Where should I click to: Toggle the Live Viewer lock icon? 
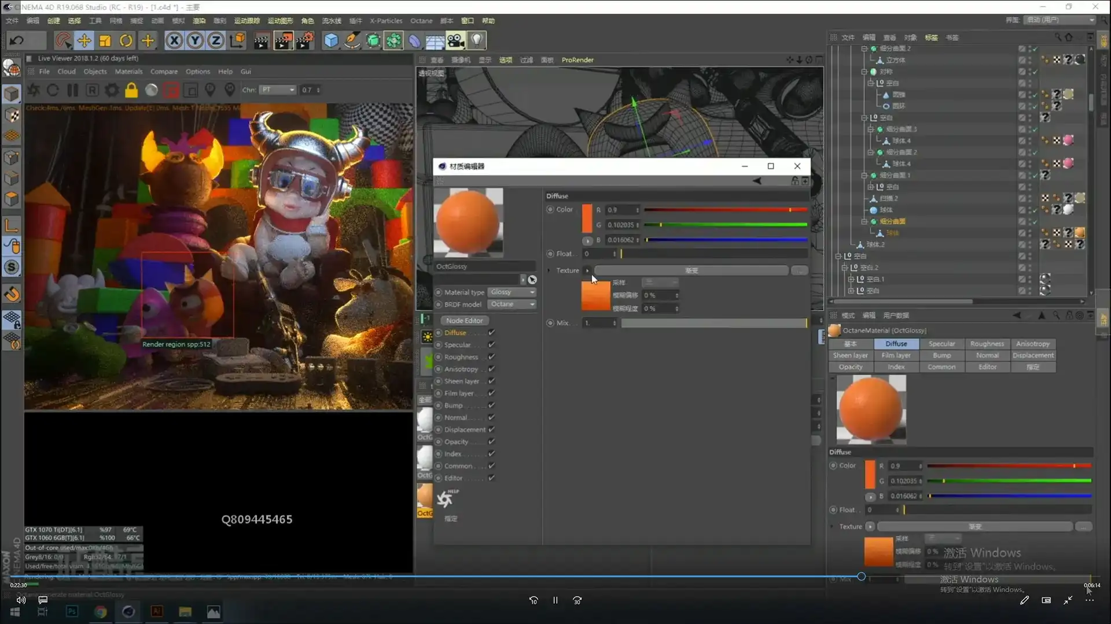tap(131, 90)
